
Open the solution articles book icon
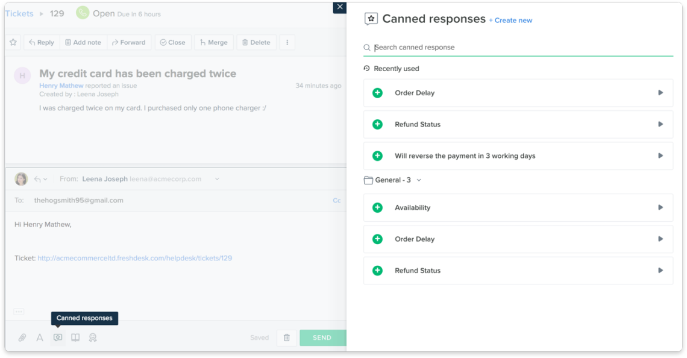(75, 338)
